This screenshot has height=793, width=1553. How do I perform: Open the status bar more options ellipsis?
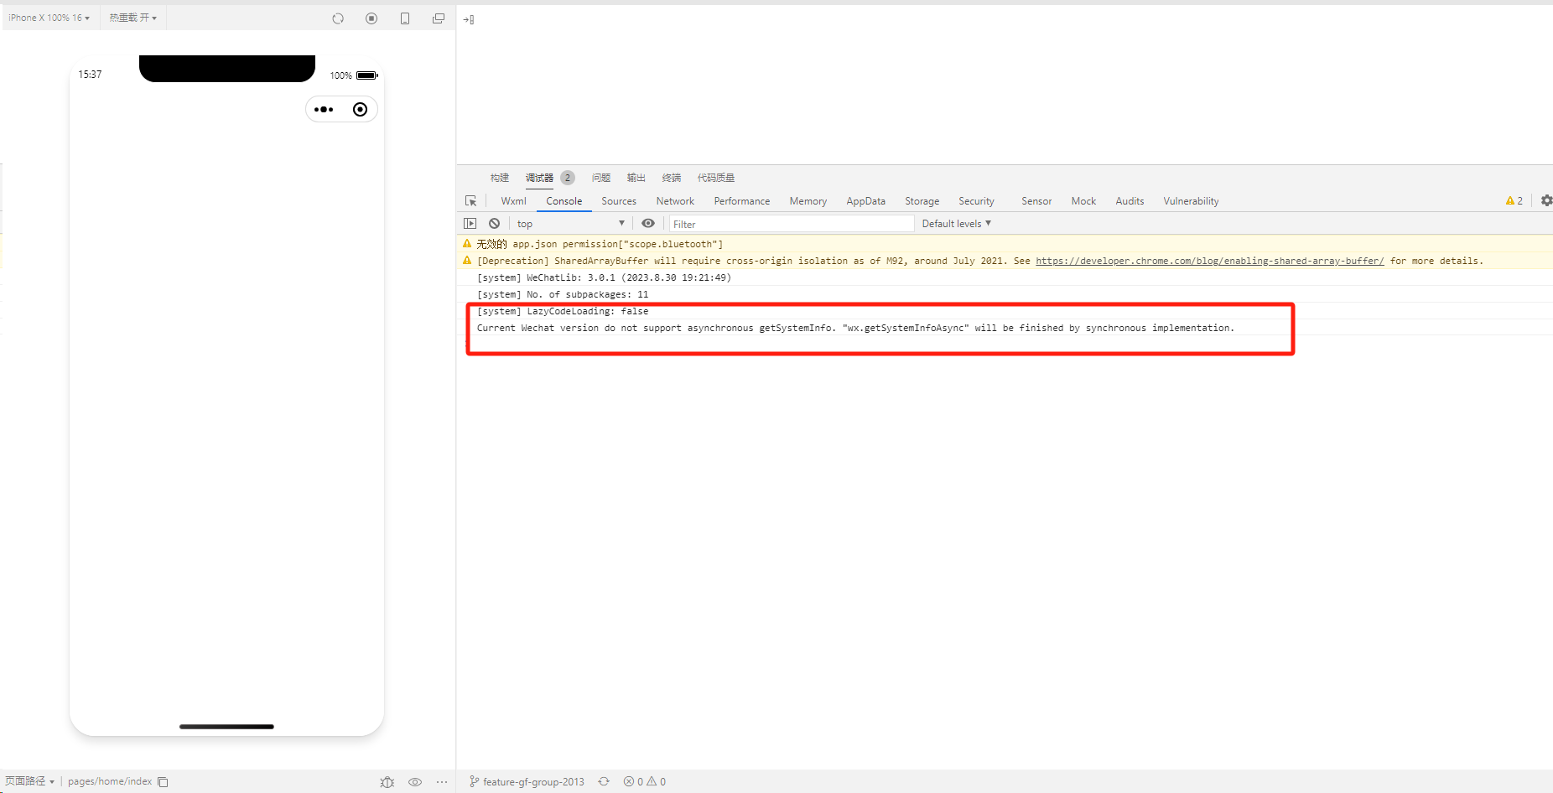tap(442, 782)
